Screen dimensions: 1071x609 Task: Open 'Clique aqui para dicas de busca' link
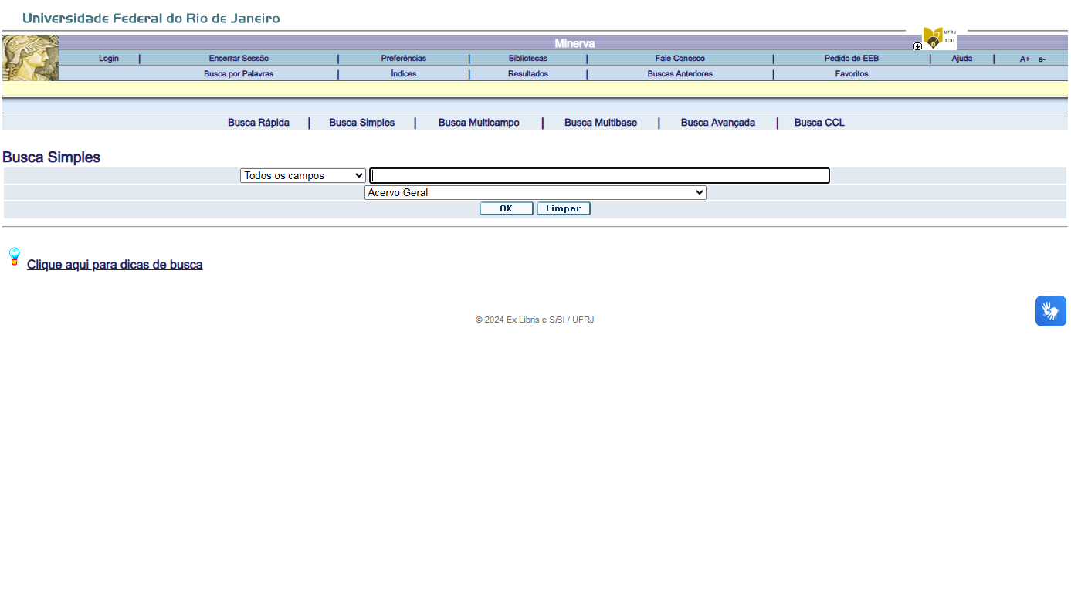coord(115,265)
